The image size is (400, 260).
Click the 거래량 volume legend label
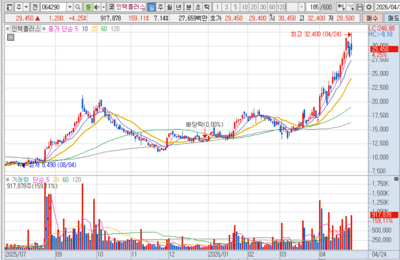pyautogui.click(x=20, y=180)
